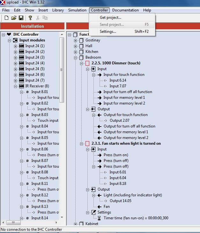
Task: Select Input 6.14 under touch function
Action: tap(118, 80)
